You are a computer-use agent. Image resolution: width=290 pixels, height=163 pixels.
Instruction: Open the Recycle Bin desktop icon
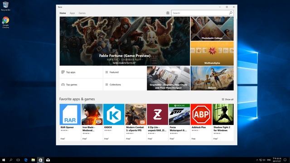tap(5, 6)
